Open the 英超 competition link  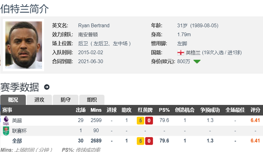tap(17, 120)
